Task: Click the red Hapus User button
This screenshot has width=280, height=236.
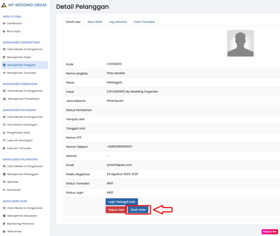Action: click(116, 210)
